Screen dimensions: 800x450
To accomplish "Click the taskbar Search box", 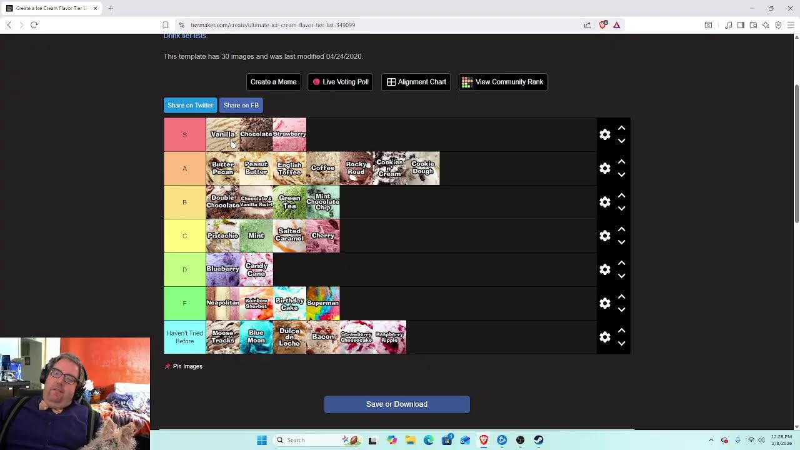I will pyautogui.click(x=317, y=440).
